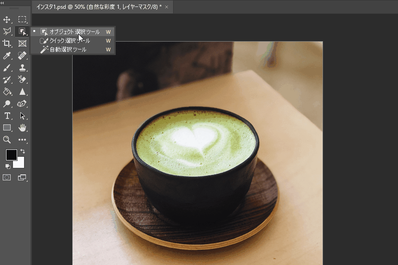Select the Eyedropper tool

(7, 55)
